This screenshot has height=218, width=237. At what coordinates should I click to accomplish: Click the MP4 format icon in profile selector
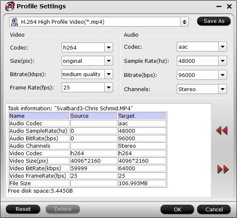point(15,22)
